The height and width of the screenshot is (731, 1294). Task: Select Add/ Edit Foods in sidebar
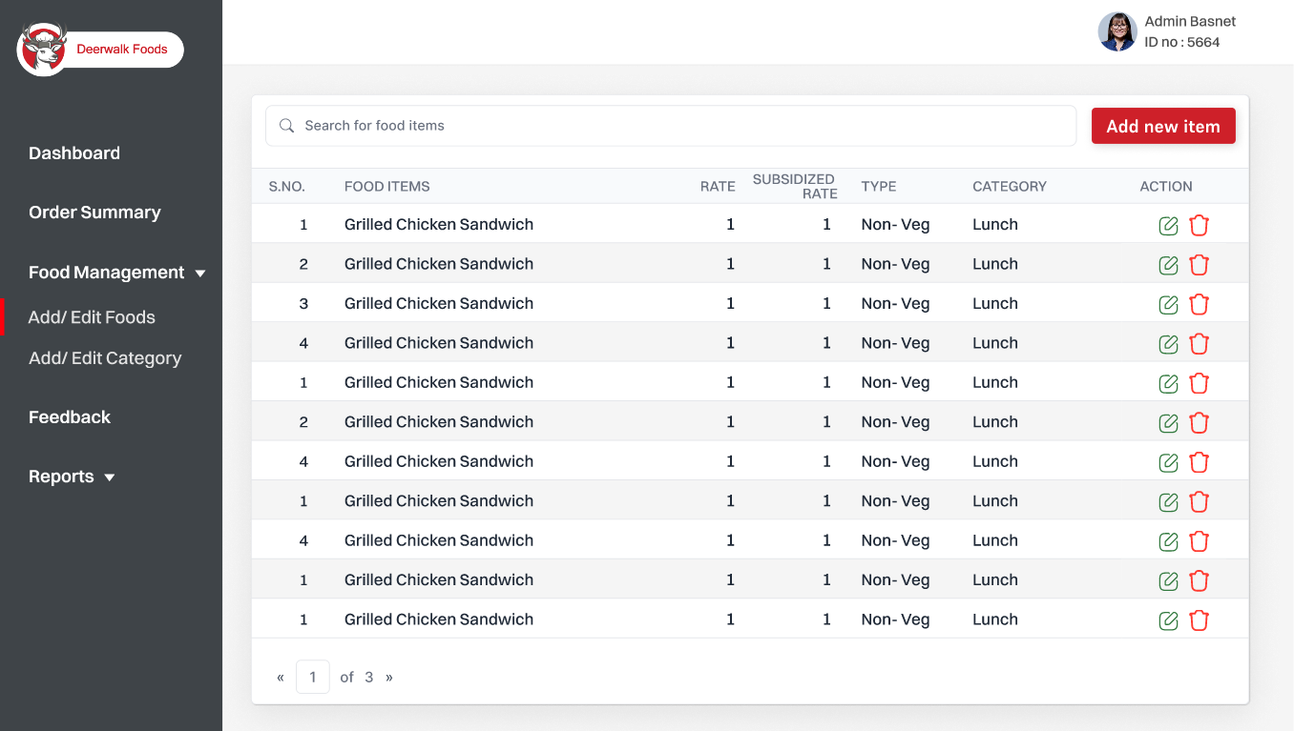pos(92,316)
